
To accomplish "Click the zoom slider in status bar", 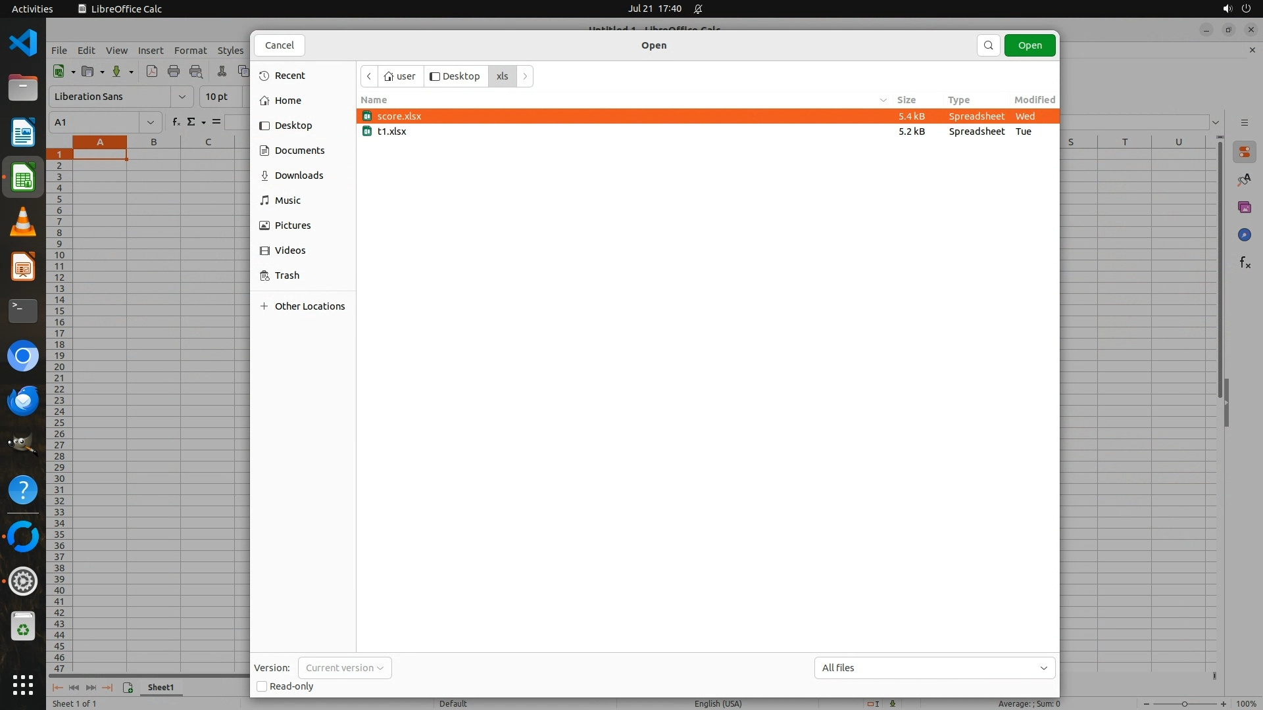I will pos(1184,703).
